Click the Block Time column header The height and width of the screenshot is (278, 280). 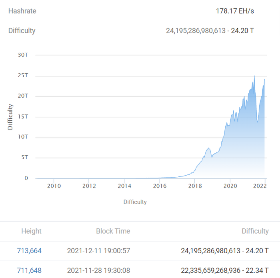113,231
